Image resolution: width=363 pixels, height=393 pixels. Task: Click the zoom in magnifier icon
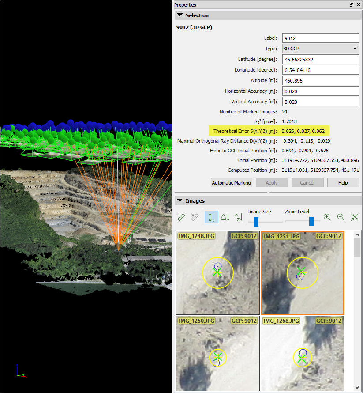pos(327,217)
